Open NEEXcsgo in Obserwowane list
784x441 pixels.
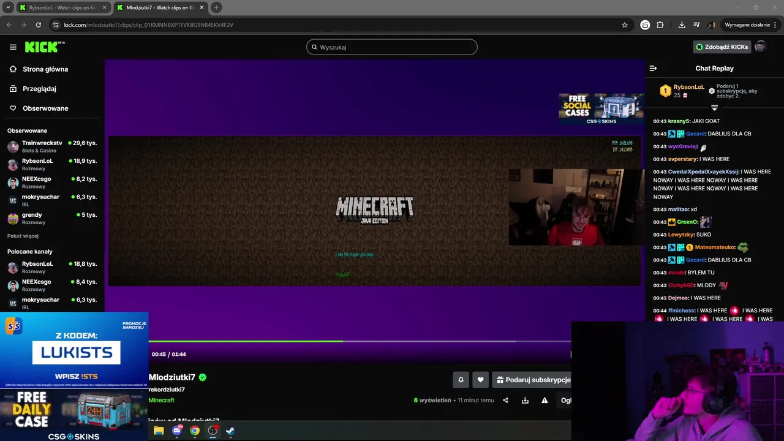tap(52, 183)
